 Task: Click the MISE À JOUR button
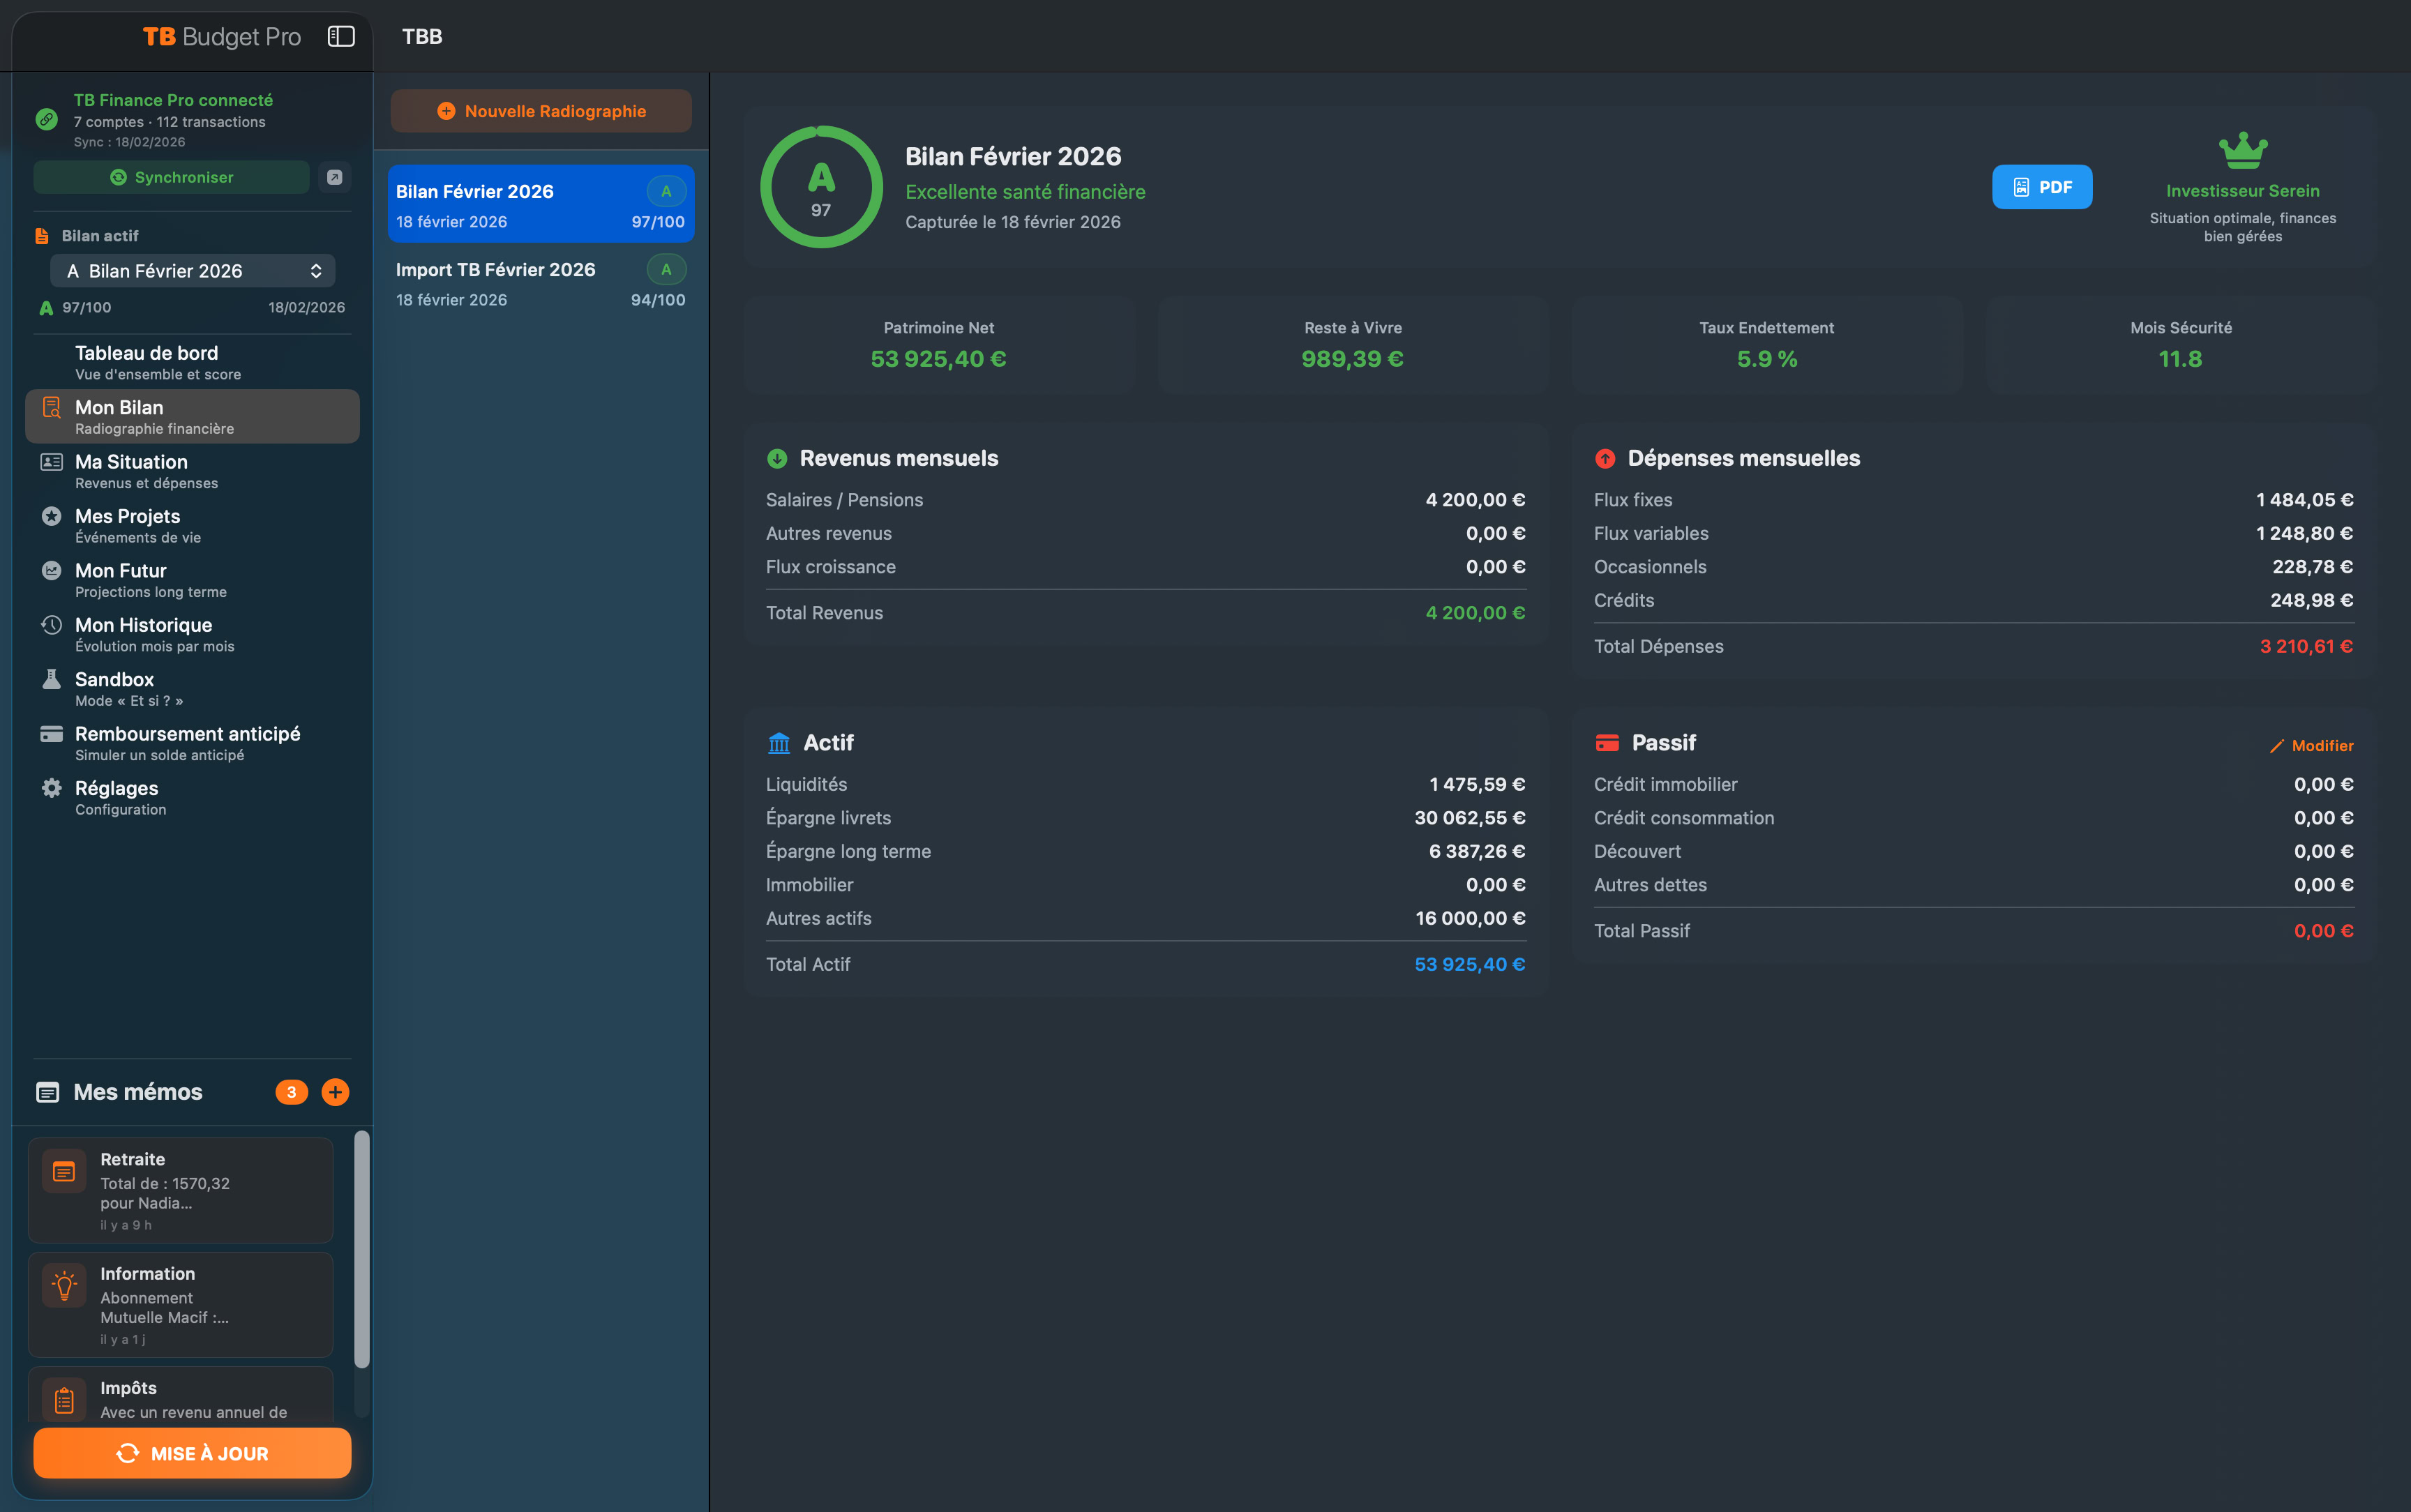pos(192,1453)
